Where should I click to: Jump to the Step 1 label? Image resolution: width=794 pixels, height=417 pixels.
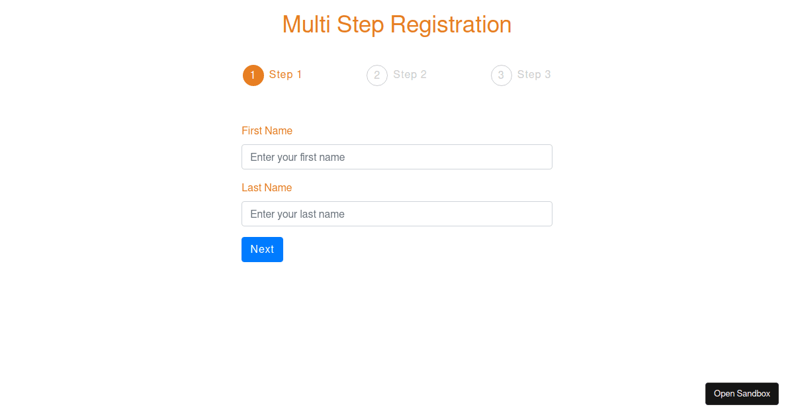pos(285,75)
